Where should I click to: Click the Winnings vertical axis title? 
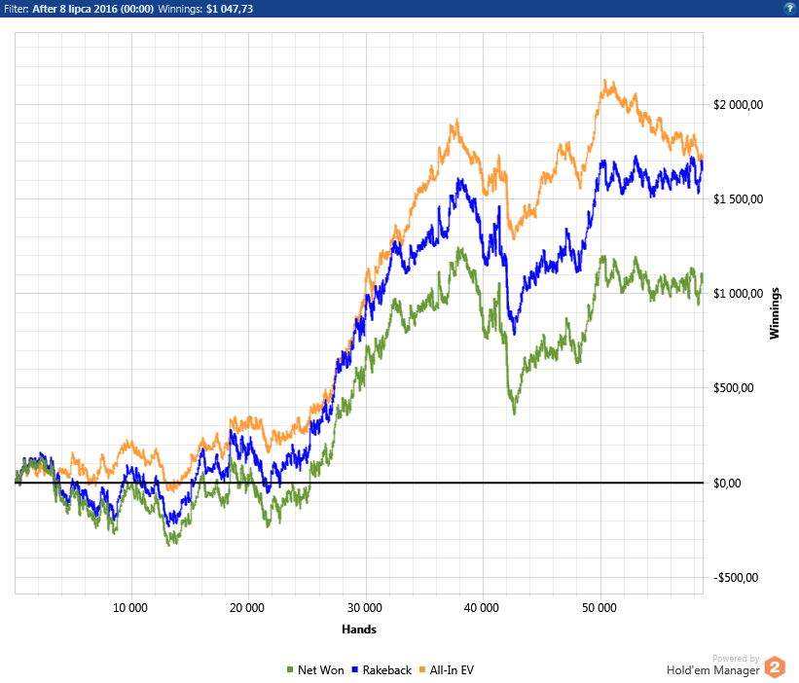click(774, 313)
